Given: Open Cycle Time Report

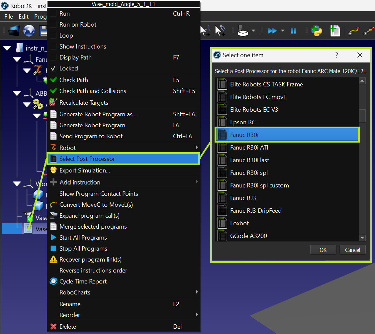Looking at the screenshot, I should pos(124,281).
